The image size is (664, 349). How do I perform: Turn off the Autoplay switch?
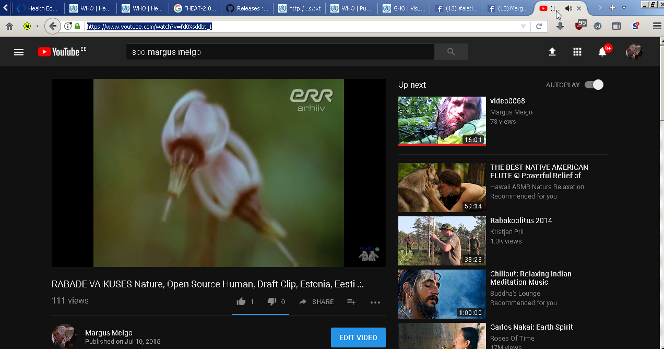click(x=594, y=85)
